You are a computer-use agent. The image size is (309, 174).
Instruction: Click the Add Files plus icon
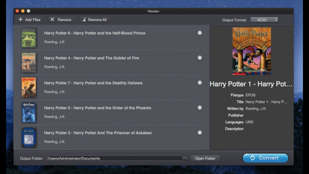(x=21, y=20)
